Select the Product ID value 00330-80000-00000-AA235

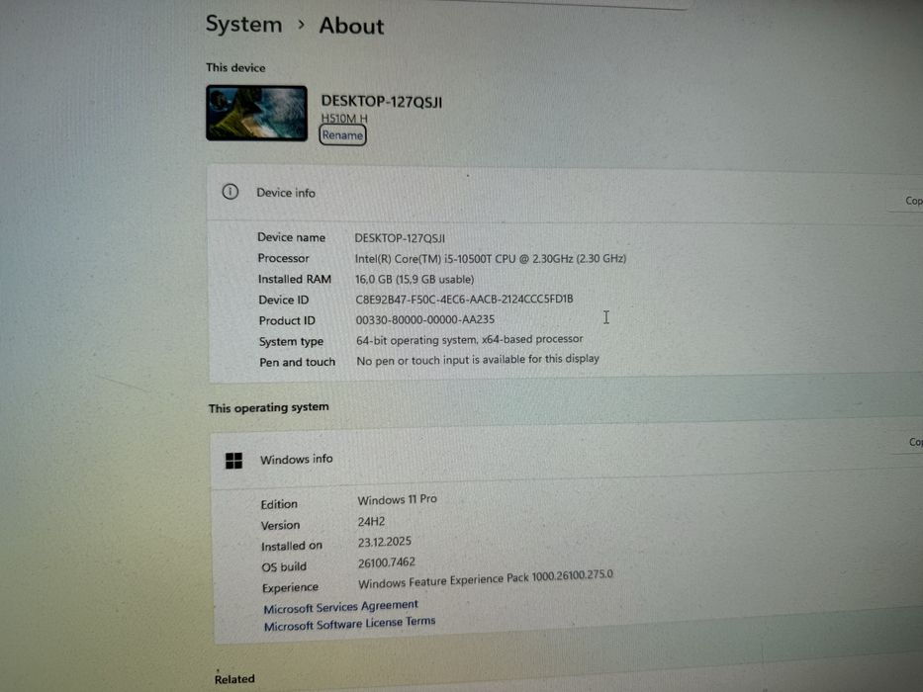[x=425, y=319]
